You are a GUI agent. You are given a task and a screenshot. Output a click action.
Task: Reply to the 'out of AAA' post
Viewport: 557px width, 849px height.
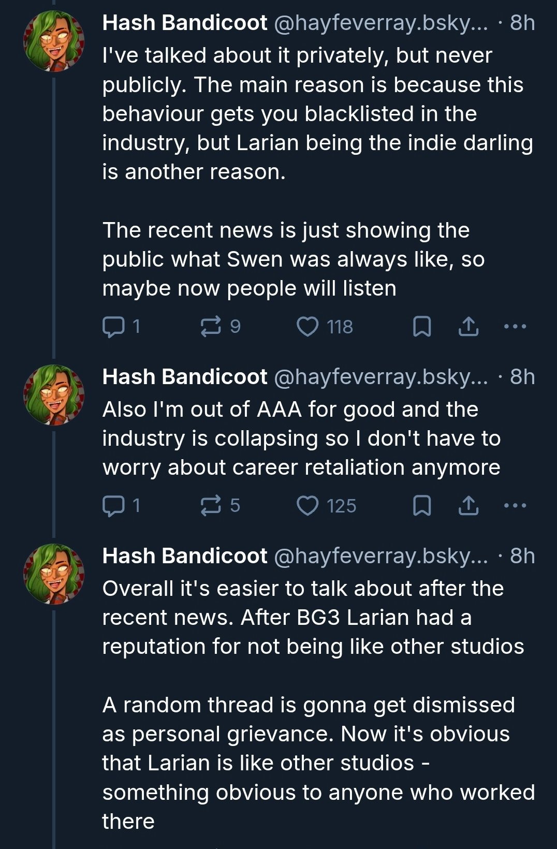coord(112,506)
